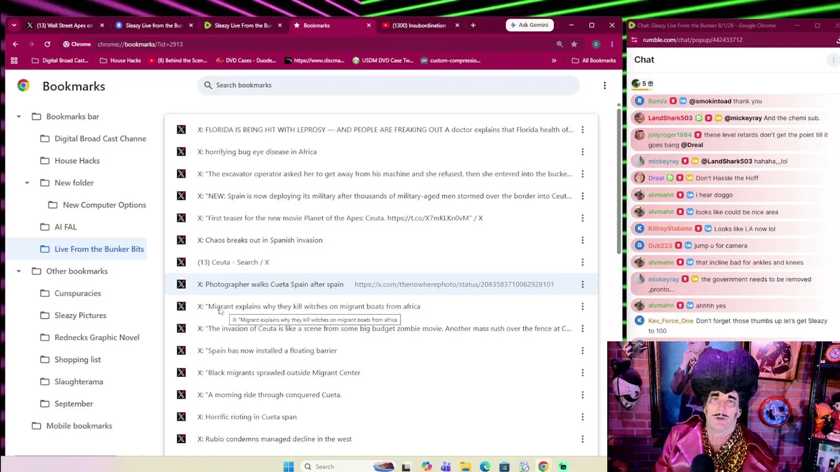Viewport: 840px width, 472px height.
Task: Open the Behind the Scenes bookmark
Action: [178, 60]
